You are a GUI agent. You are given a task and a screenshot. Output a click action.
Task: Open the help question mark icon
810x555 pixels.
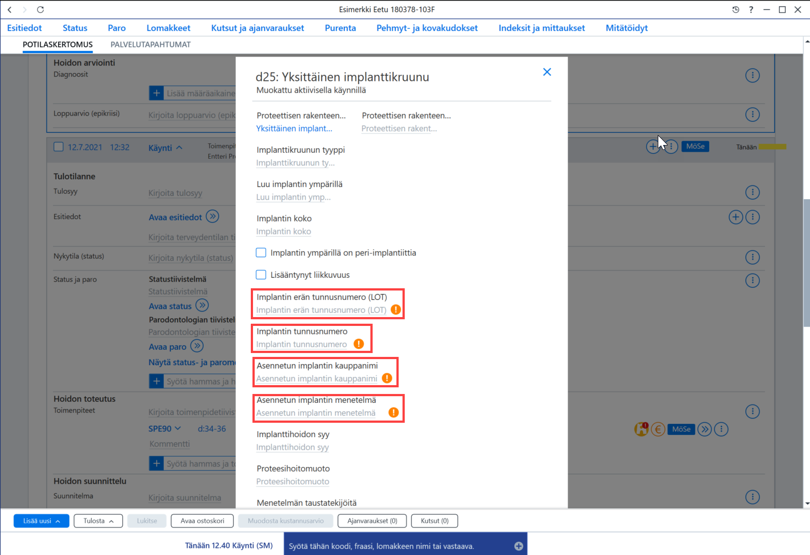click(751, 9)
